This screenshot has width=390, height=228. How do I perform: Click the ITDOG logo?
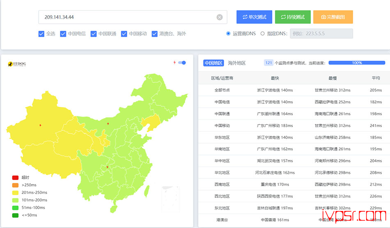pos(17,64)
